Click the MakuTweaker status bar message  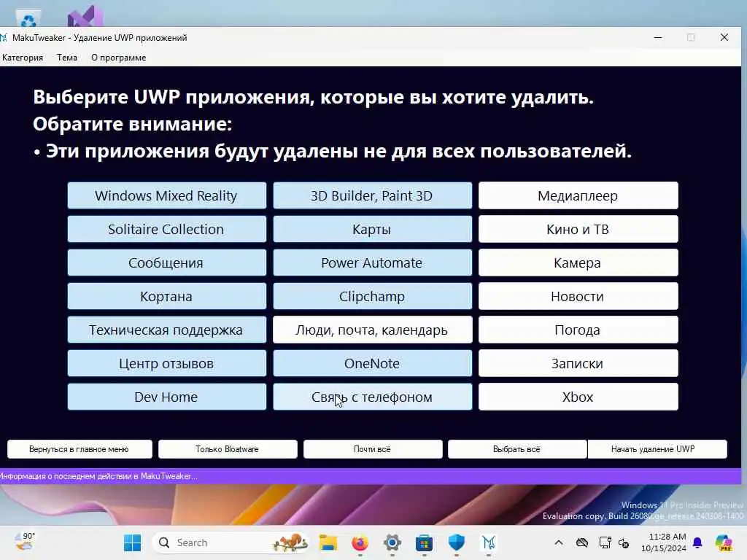pyautogui.click(x=98, y=476)
